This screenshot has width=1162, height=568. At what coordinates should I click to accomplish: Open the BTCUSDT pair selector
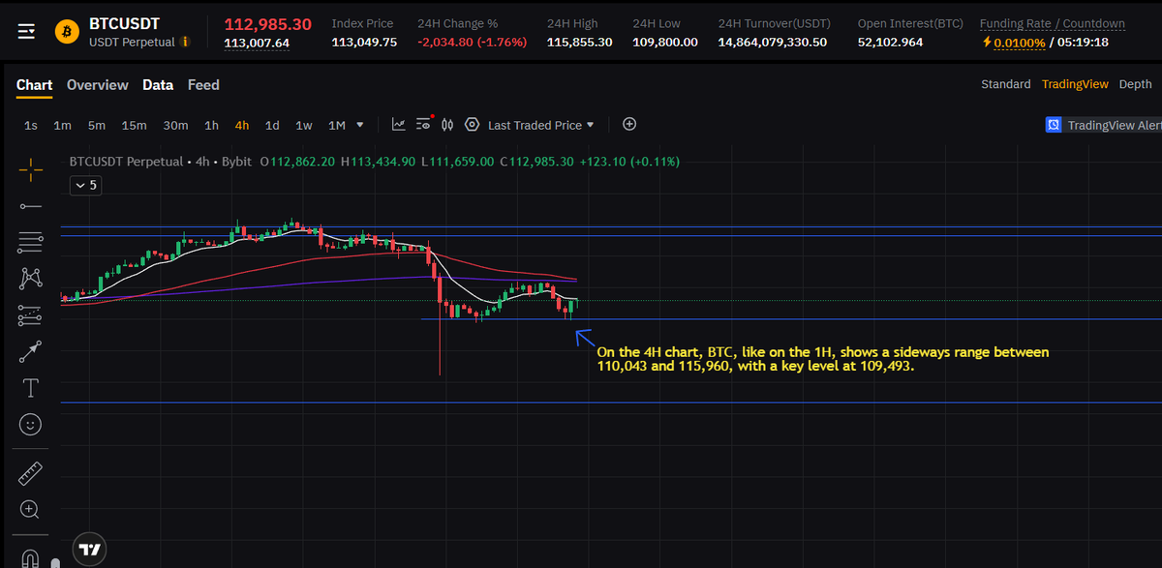(x=124, y=23)
